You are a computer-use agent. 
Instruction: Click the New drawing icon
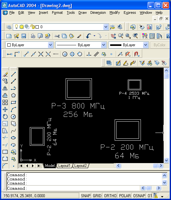tap(9, 36)
